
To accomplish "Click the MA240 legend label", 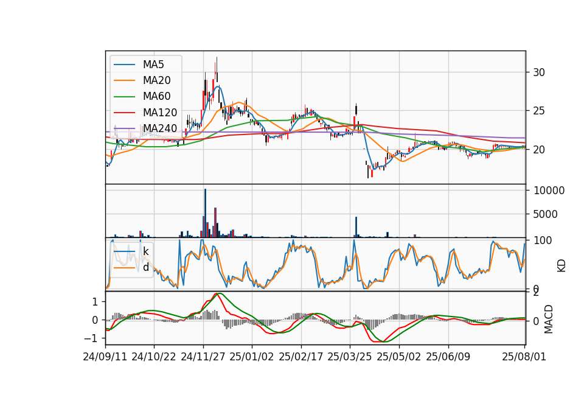I will 160,128.
